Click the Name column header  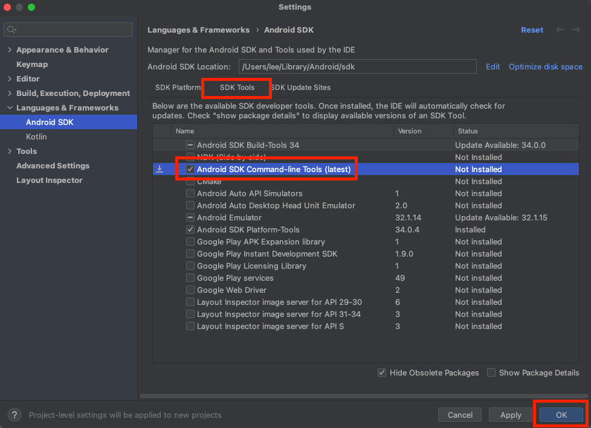[x=282, y=131]
